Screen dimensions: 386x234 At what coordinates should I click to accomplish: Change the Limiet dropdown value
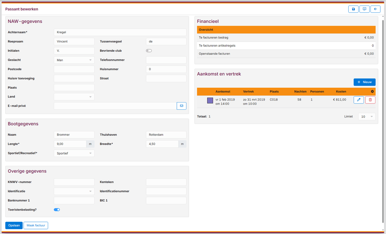367,117
